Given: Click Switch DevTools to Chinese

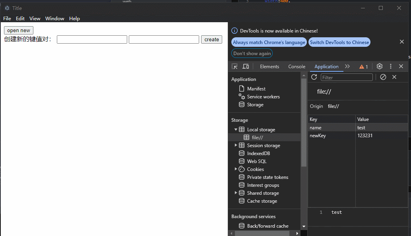Looking at the screenshot, I should pyautogui.click(x=339, y=42).
